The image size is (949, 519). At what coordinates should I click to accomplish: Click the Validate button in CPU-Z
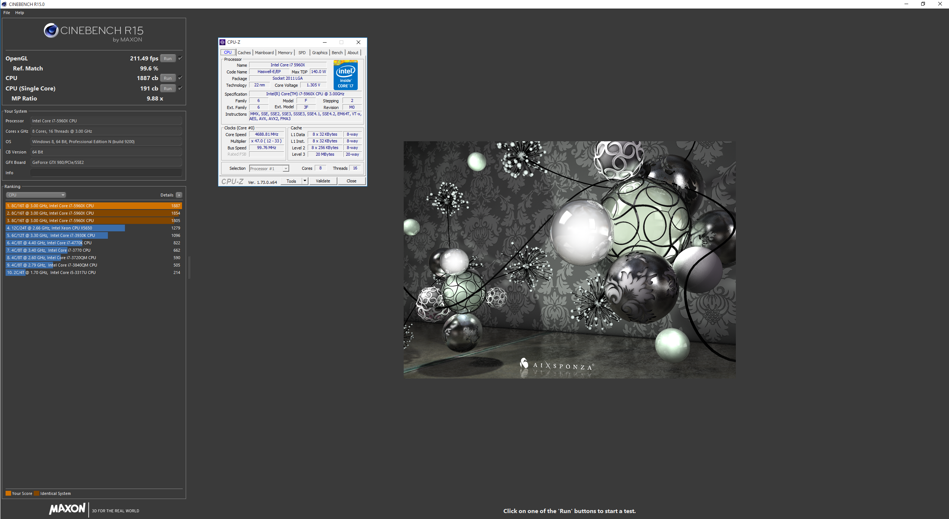click(x=323, y=181)
